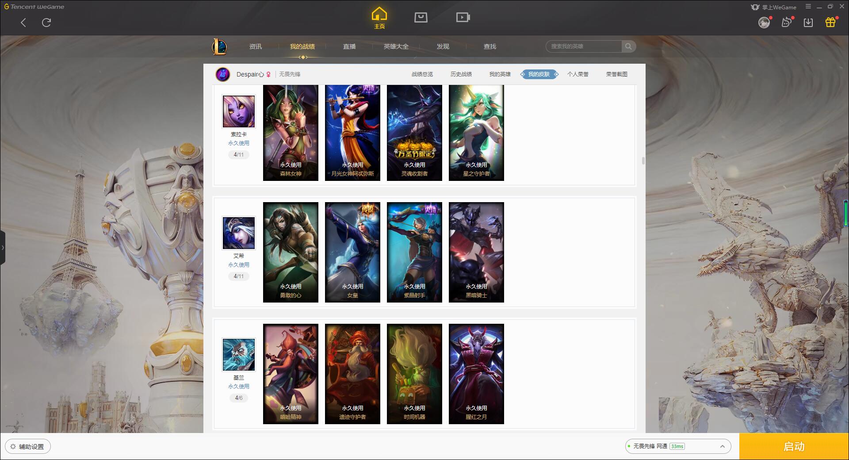Refresh the page with reload icon
849x460 pixels.
46,23
